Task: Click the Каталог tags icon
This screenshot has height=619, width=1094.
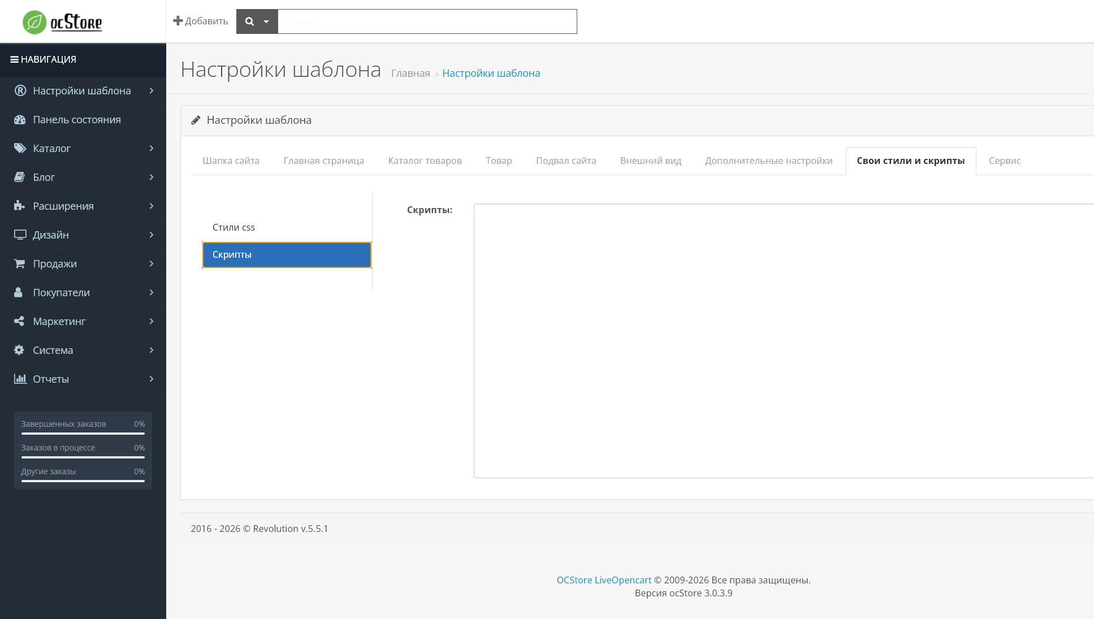Action: (20, 149)
